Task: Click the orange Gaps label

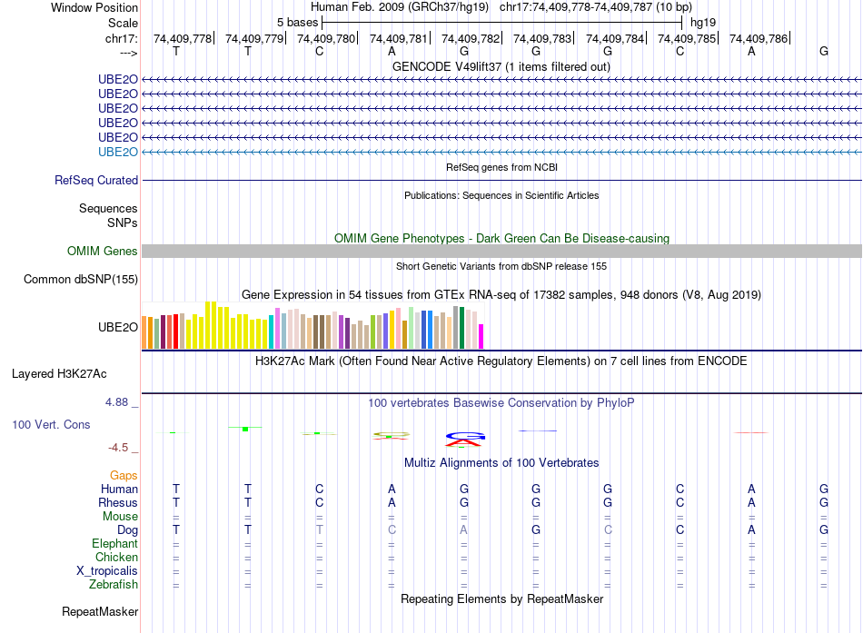Action: tap(124, 475)
